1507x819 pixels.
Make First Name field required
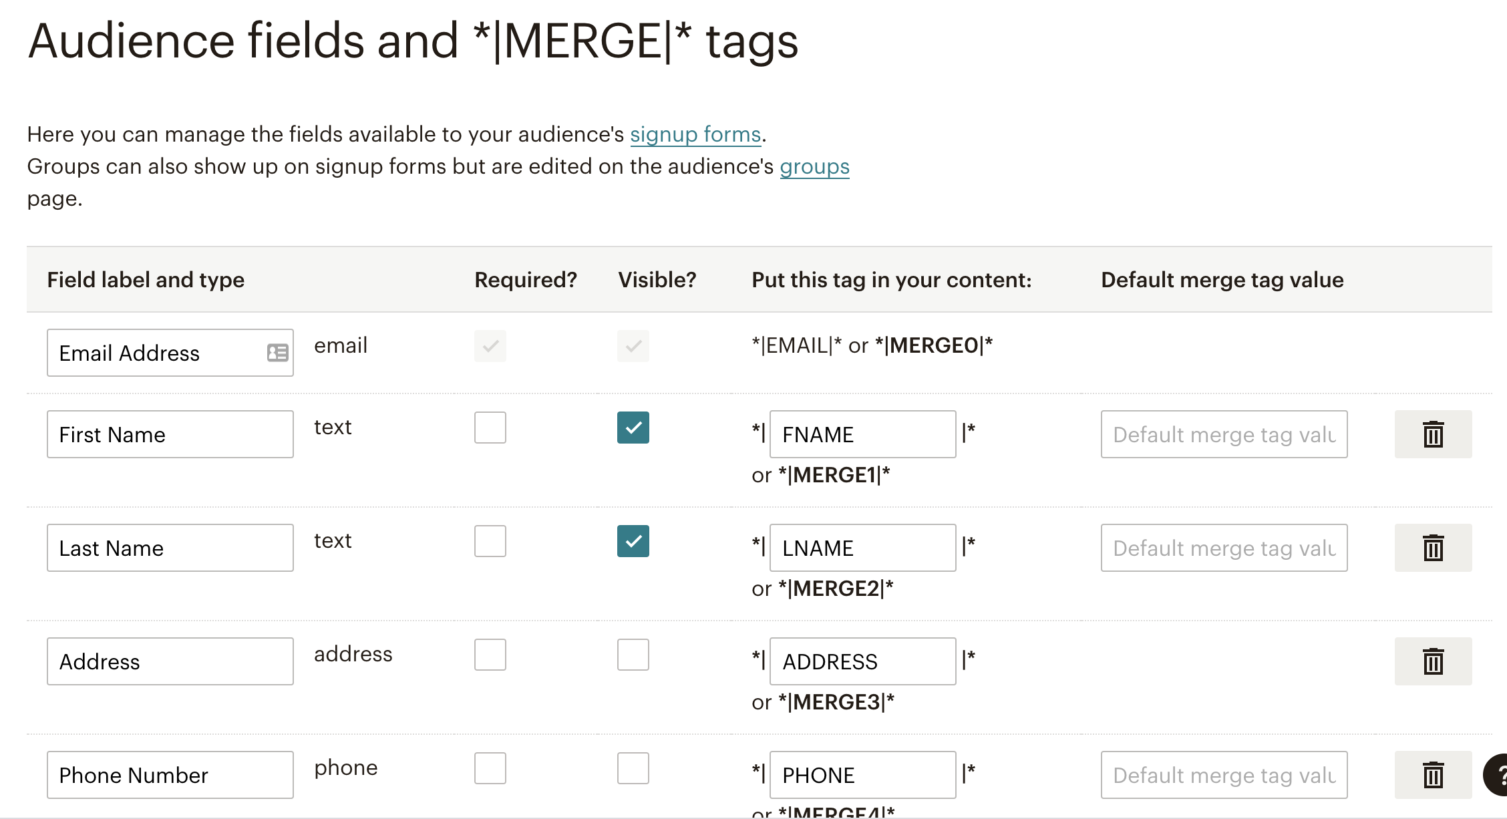(x=490, y=428)
